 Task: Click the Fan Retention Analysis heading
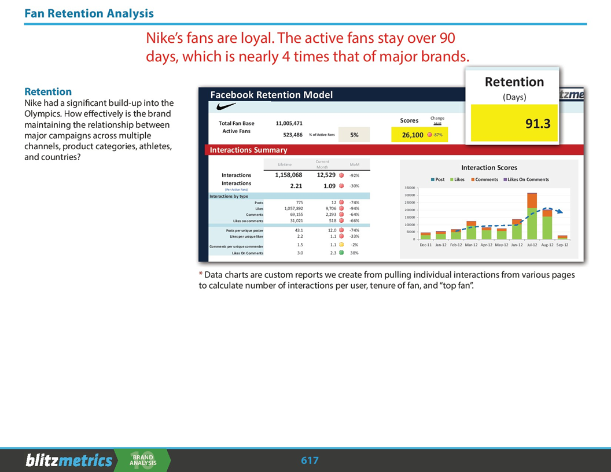(89, 13)
